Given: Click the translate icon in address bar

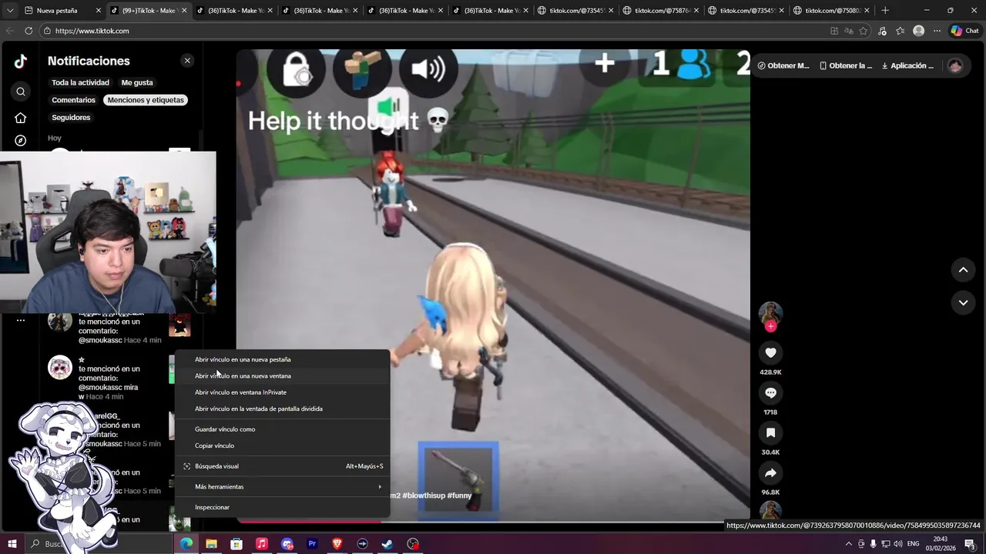Looking at the screenshot, I should click(x=848, y=31).
